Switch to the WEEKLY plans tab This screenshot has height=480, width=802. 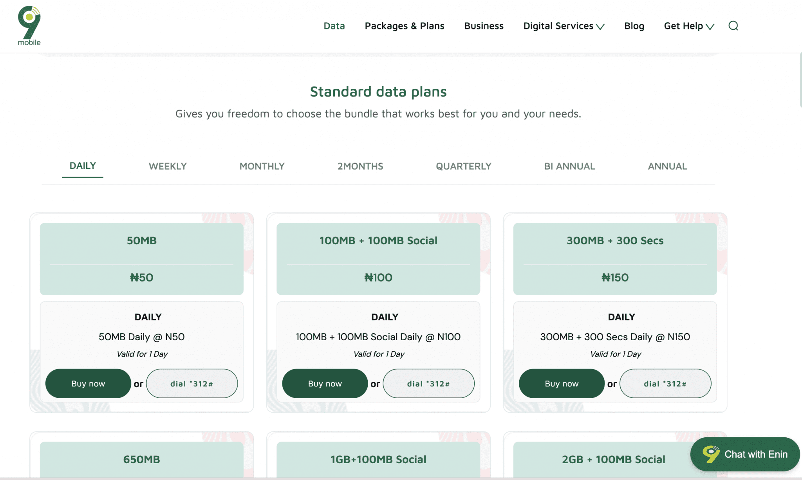[167, 166]
